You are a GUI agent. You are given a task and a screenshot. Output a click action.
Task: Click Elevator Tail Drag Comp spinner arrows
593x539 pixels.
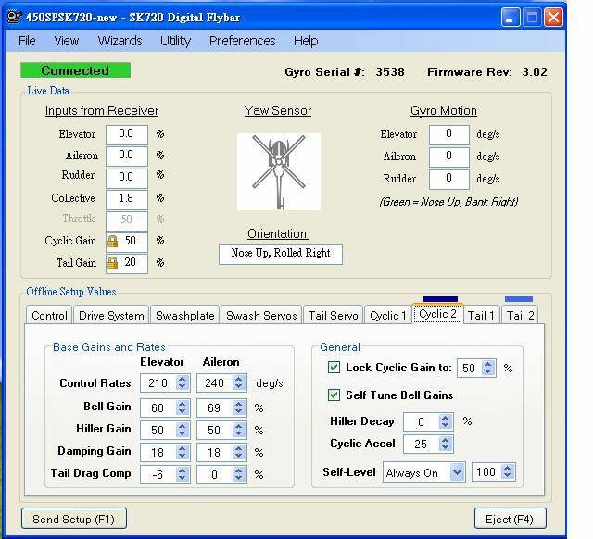click(x=183, y=474)
